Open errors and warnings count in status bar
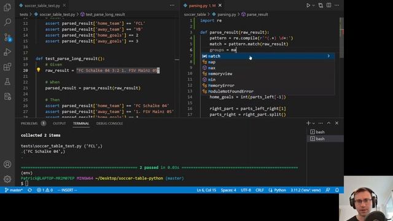 tap(45, 190)
